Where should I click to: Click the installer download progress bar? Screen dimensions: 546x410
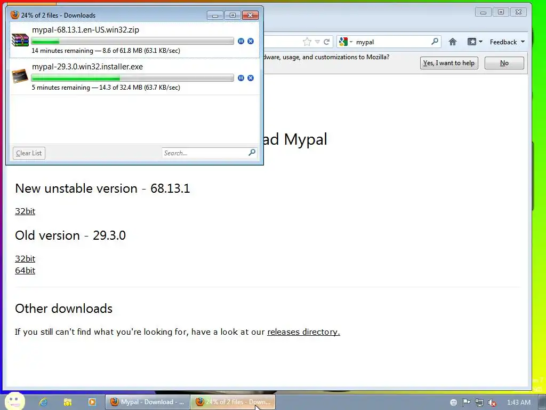pos(132,78)
